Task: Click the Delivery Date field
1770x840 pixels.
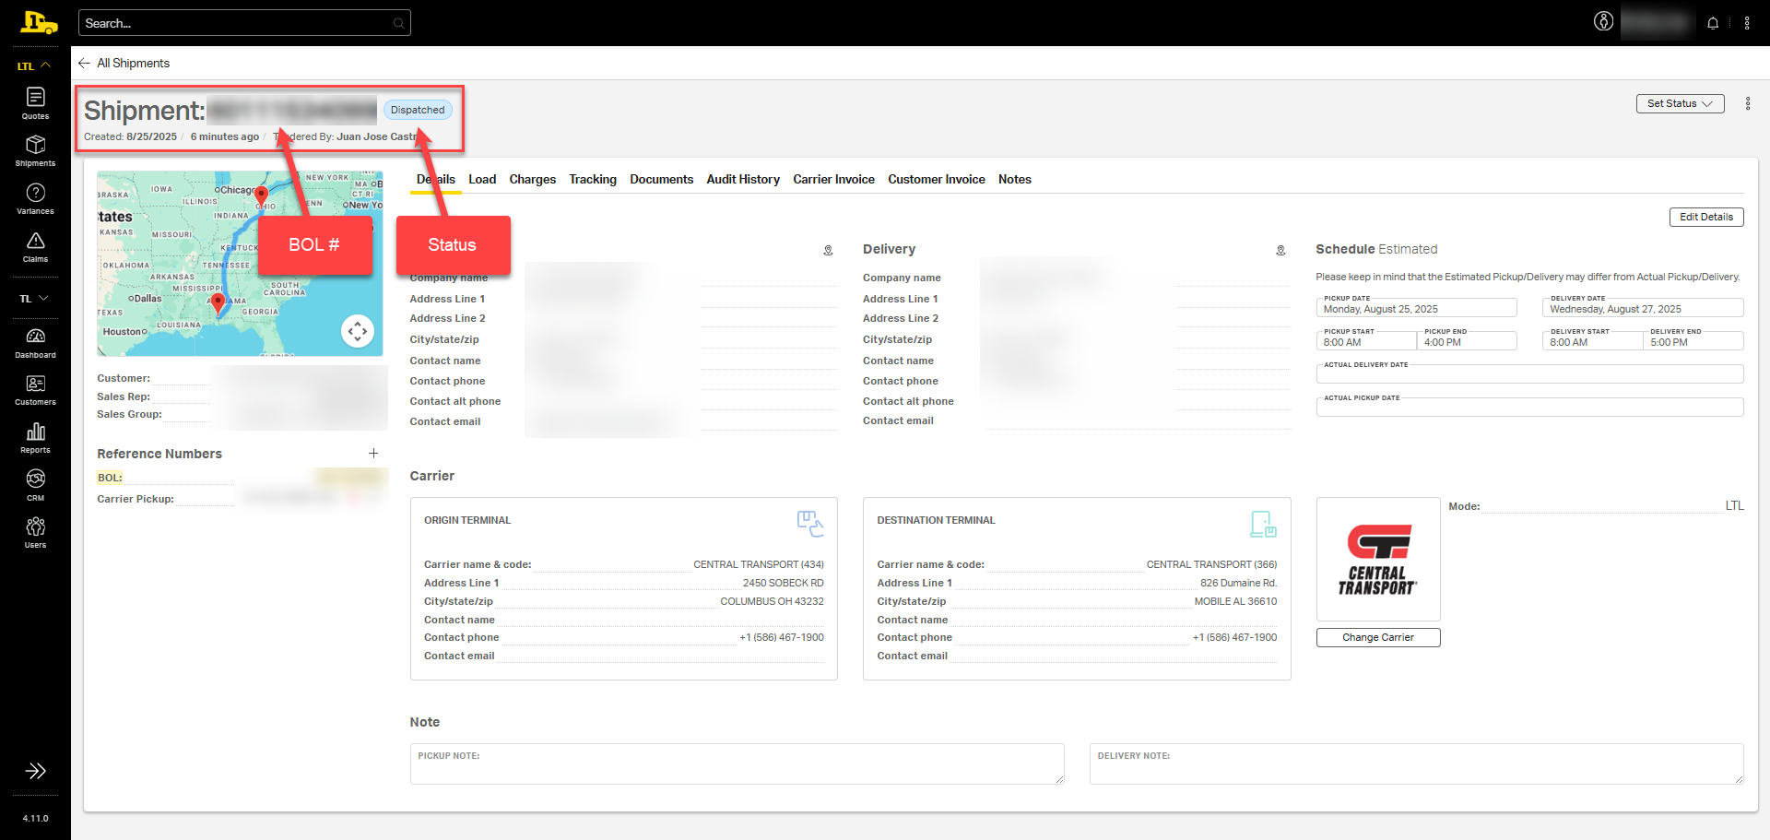Action: pyautogui.click(x=1643, y=307)
